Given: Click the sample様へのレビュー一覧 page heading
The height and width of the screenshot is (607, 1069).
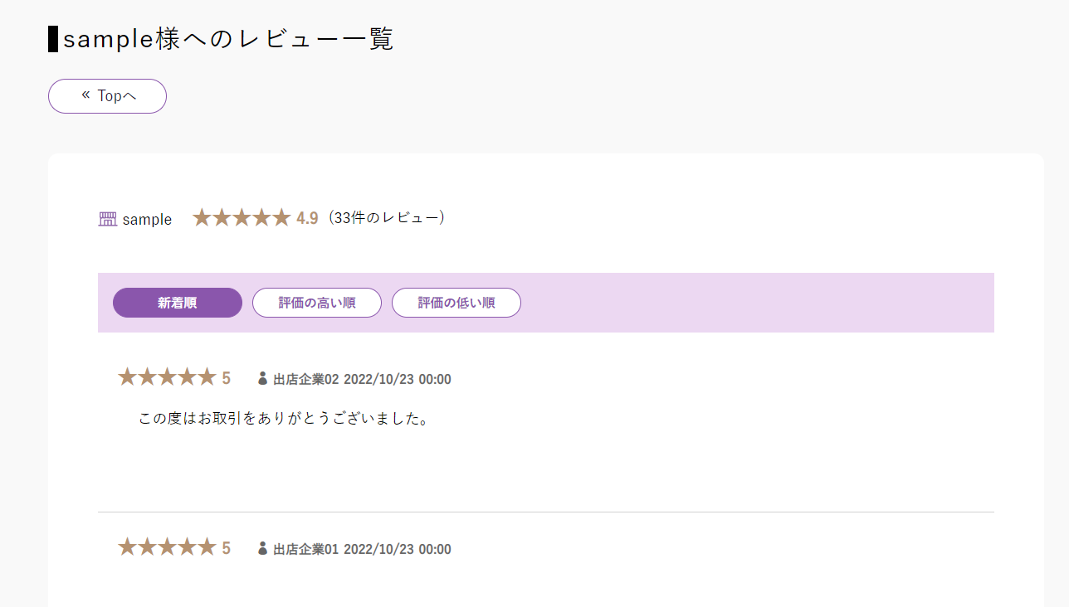Looking at the screenshot, I should click(228, 39).
